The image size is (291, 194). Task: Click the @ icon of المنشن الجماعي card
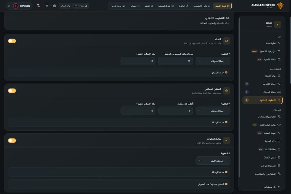click(x=226, y=91)
